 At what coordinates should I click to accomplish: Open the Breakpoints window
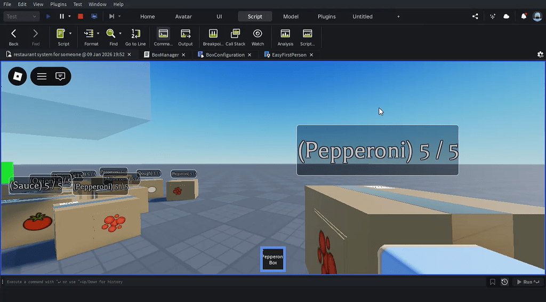213,37
